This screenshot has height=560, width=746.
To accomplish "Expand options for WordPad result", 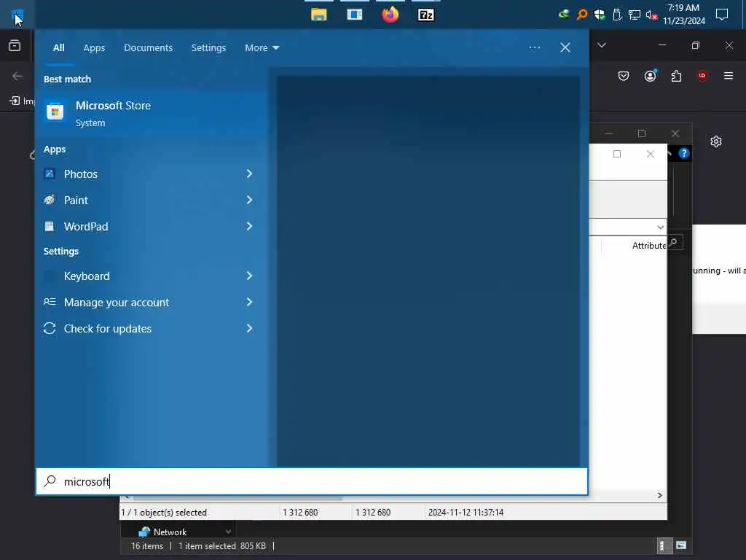I will [x=249, y=226].
